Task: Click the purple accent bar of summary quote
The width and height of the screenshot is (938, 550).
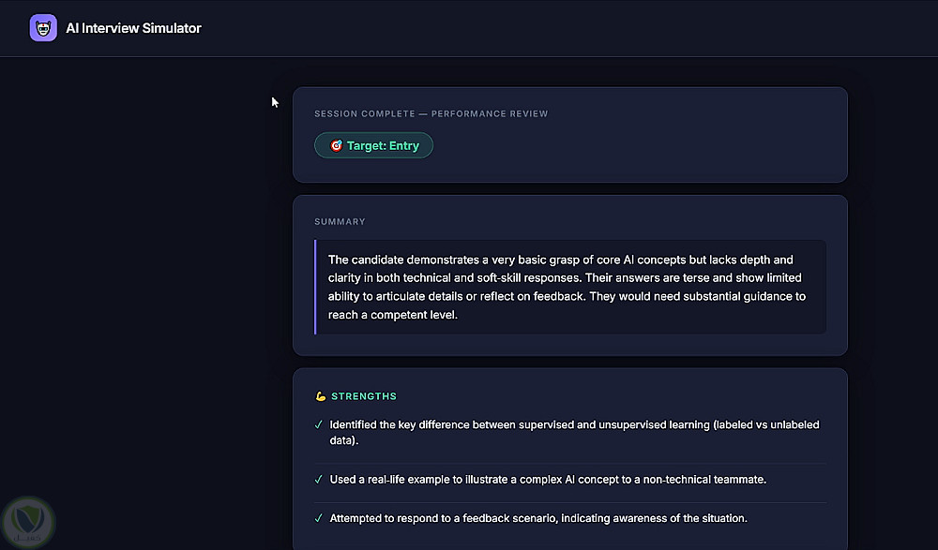Action: [315, 287]
